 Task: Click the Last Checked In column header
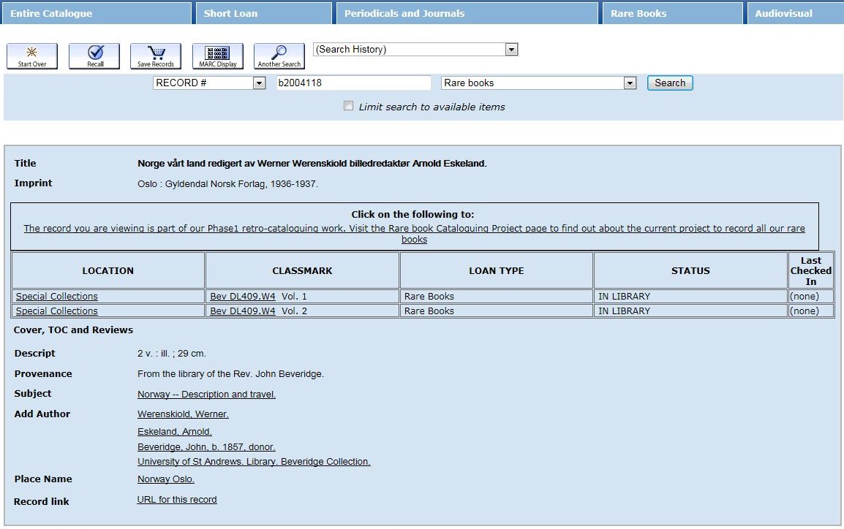(810, 270)
